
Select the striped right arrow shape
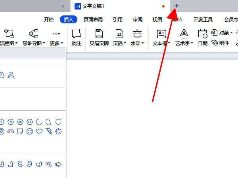(58, 164)
